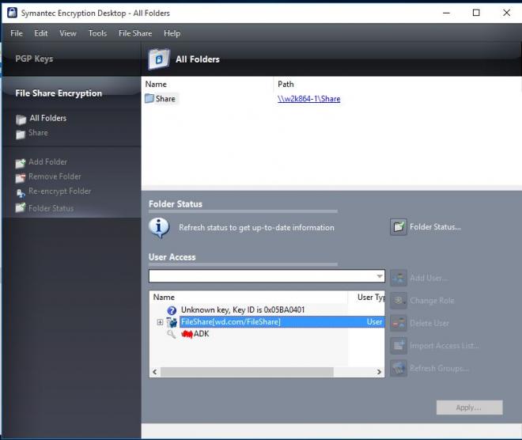Choose Remove Folder in the sidebar

55,176
